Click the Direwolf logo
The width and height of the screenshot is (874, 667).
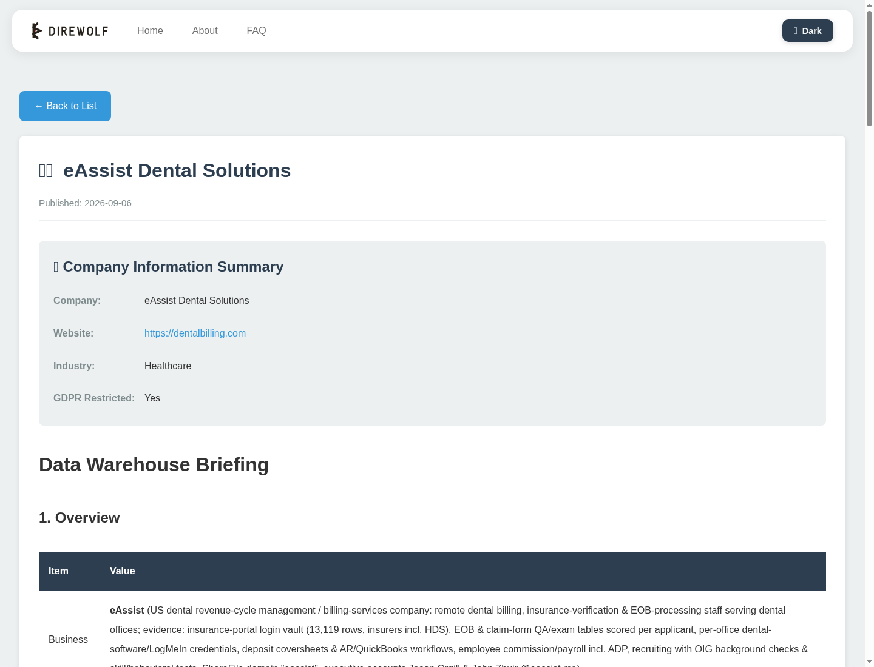pos(70,30)
